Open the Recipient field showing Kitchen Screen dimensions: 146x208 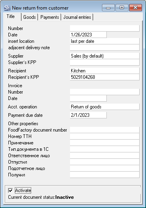pos(105,71)
